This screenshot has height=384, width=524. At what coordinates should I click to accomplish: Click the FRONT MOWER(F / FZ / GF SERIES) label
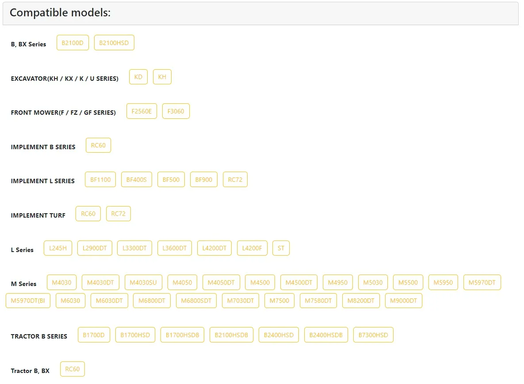click(x=63, y=113)
